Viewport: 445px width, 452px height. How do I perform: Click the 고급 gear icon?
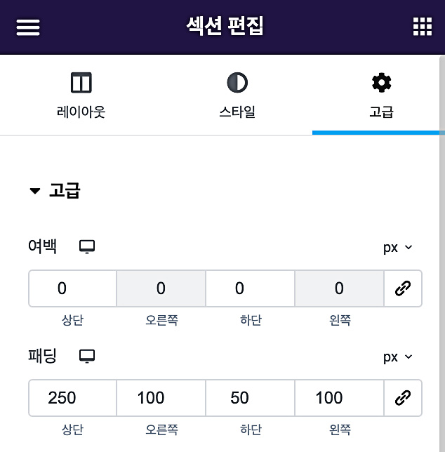[382, 82]
